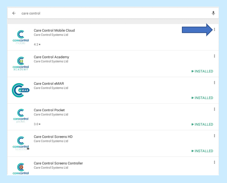
Task: Click INSTALLED label for Care Control eMAR
Action: click(x=202, y=98)
